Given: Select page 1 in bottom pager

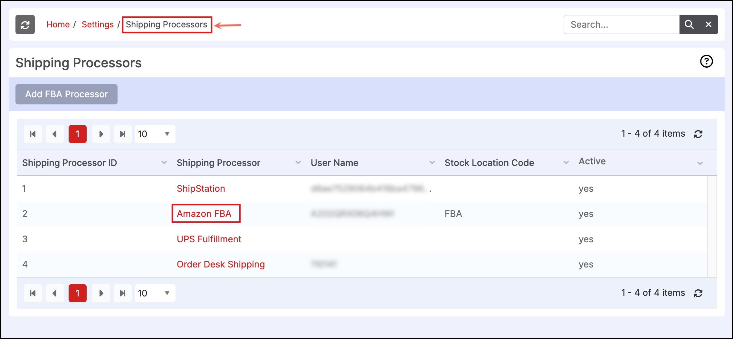Looking at the screenshot, I should pyautogui.click(x=78, y=293).
